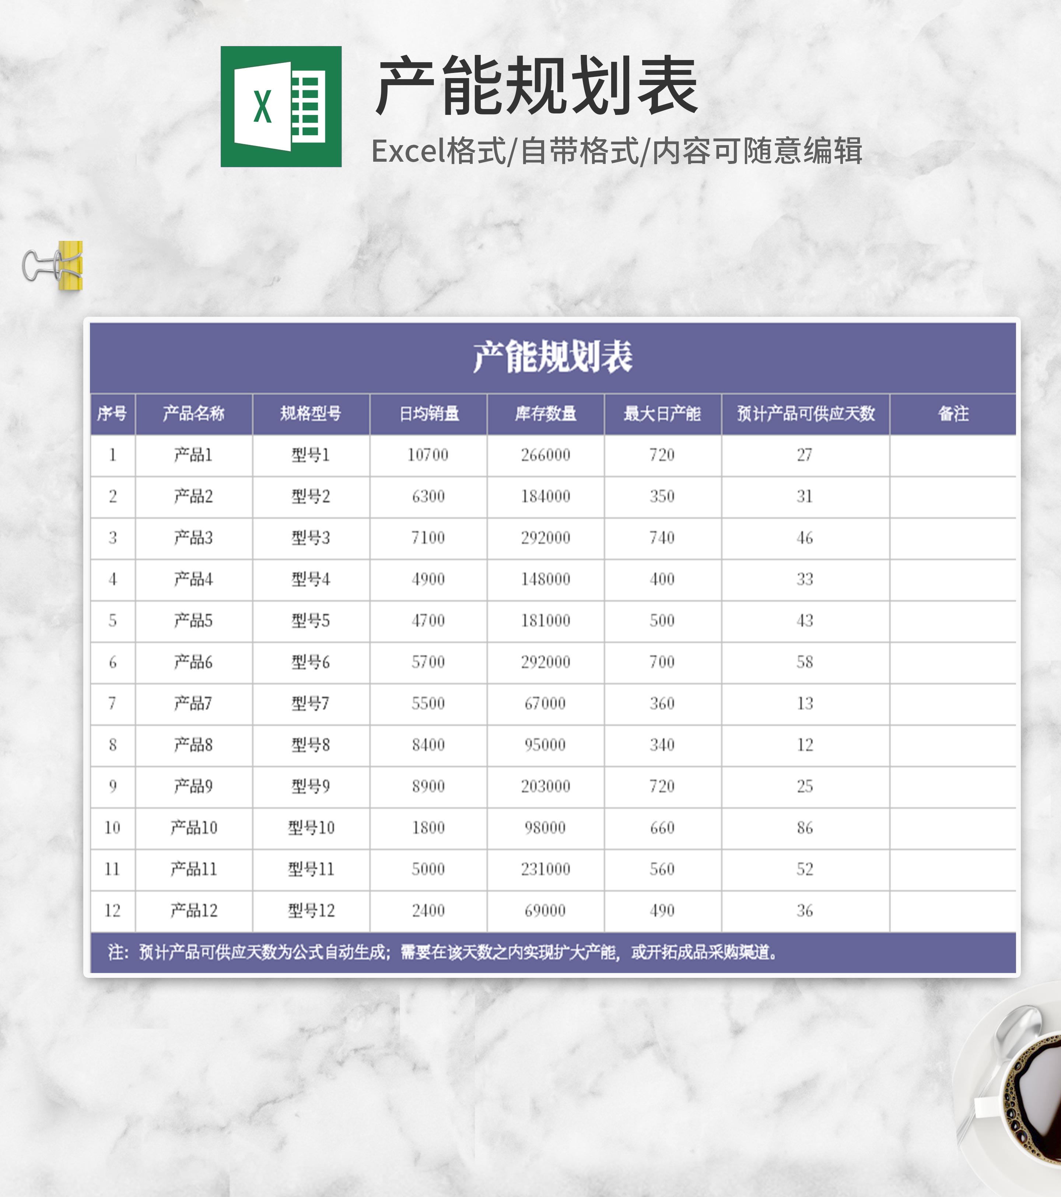The width and height of the screenshot is (1061, 1197).
Task: Select the 规格型号 column header
Action: [x=311, y=414]
